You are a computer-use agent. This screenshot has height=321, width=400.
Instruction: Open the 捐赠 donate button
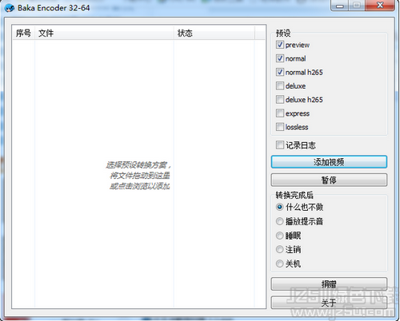(x=329, y=284)
